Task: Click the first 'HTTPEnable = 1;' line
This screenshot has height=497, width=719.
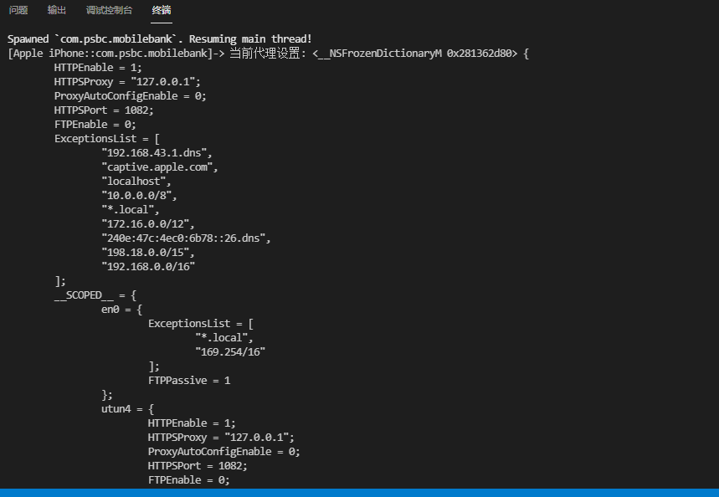Action: click(98, 68)
